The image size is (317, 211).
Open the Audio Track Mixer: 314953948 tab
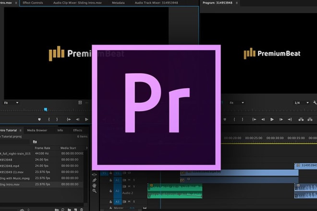pos(156,3)
